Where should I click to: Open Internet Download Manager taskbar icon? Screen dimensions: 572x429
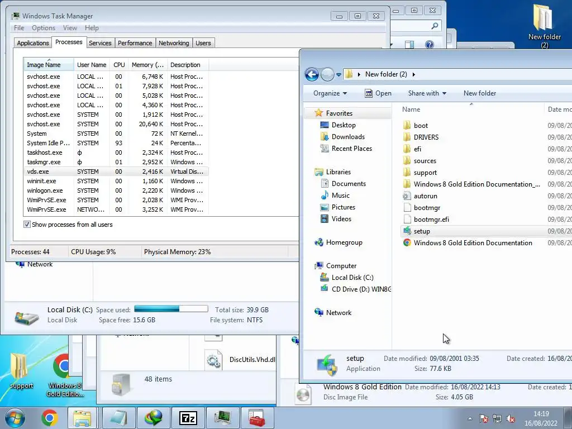click(x=154, y=418)
